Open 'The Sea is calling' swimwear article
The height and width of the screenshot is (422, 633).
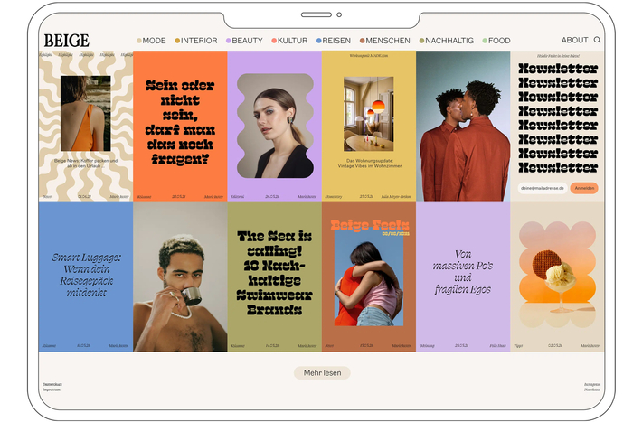pos(274,275)
